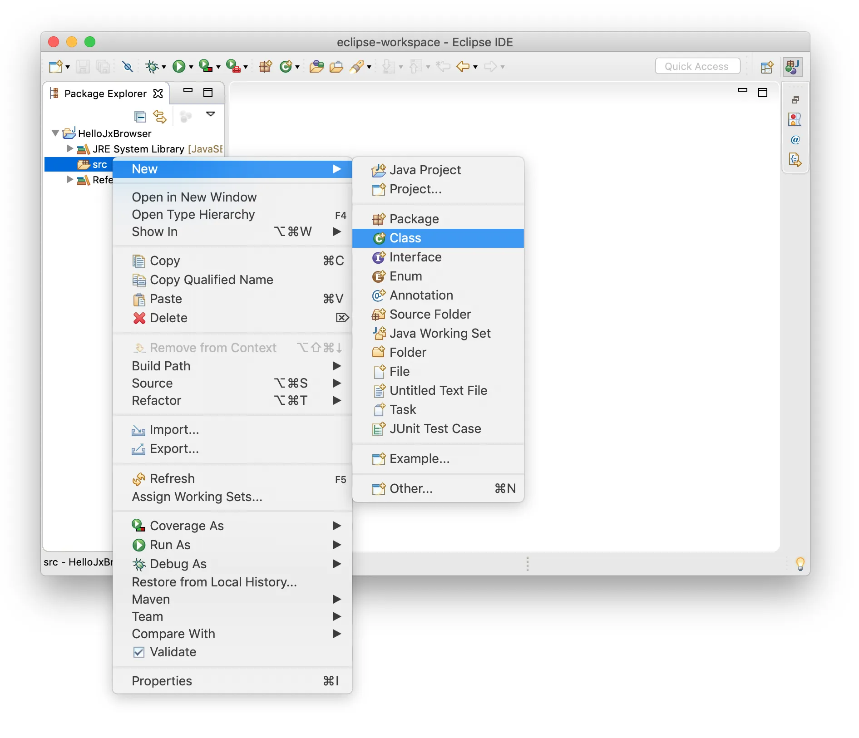
Task: Click the lightbulb tip icon in status bar
Action: pos(800,564)
